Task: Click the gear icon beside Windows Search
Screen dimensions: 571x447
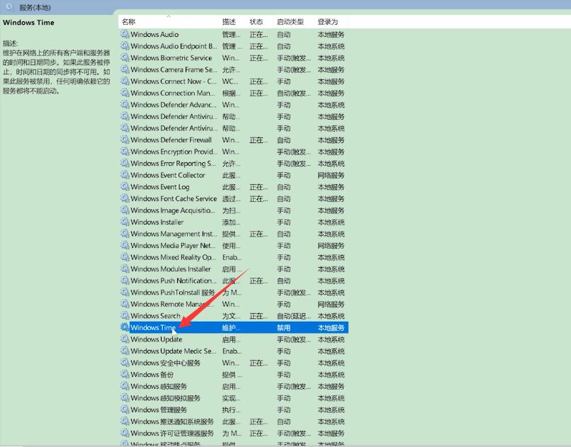Action: click(125, 316)
